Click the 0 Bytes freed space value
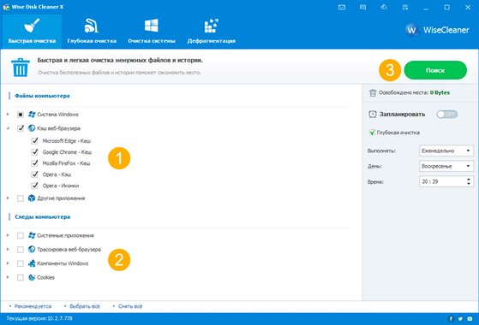This screenshot has width=479, height=325. pyautogui.click(x=440, y=92)
